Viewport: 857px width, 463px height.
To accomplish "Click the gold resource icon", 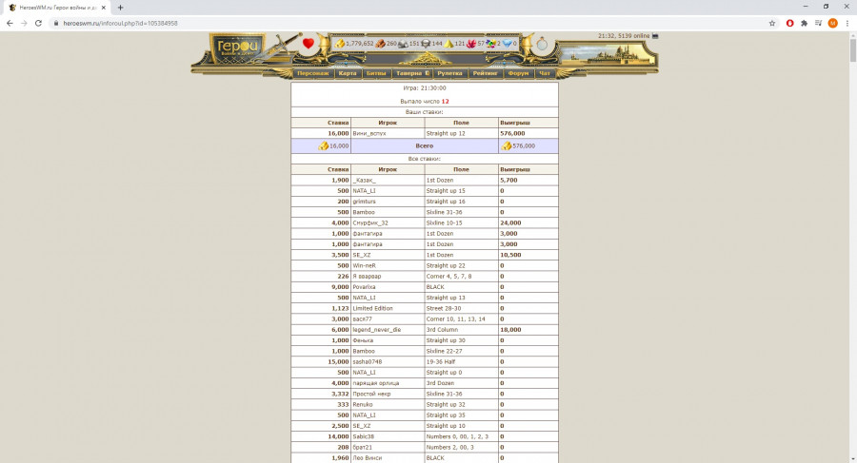I will [x=339, y=43].
